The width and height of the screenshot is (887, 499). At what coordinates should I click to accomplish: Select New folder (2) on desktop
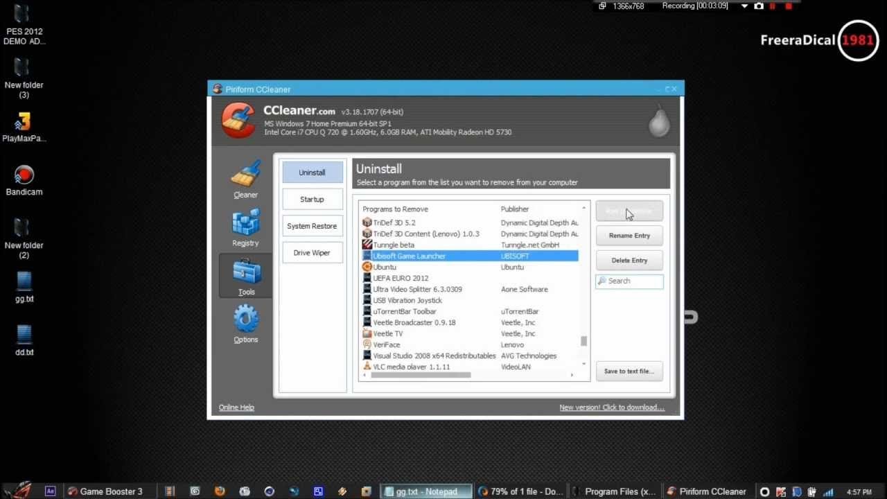[x=24, y=238]
